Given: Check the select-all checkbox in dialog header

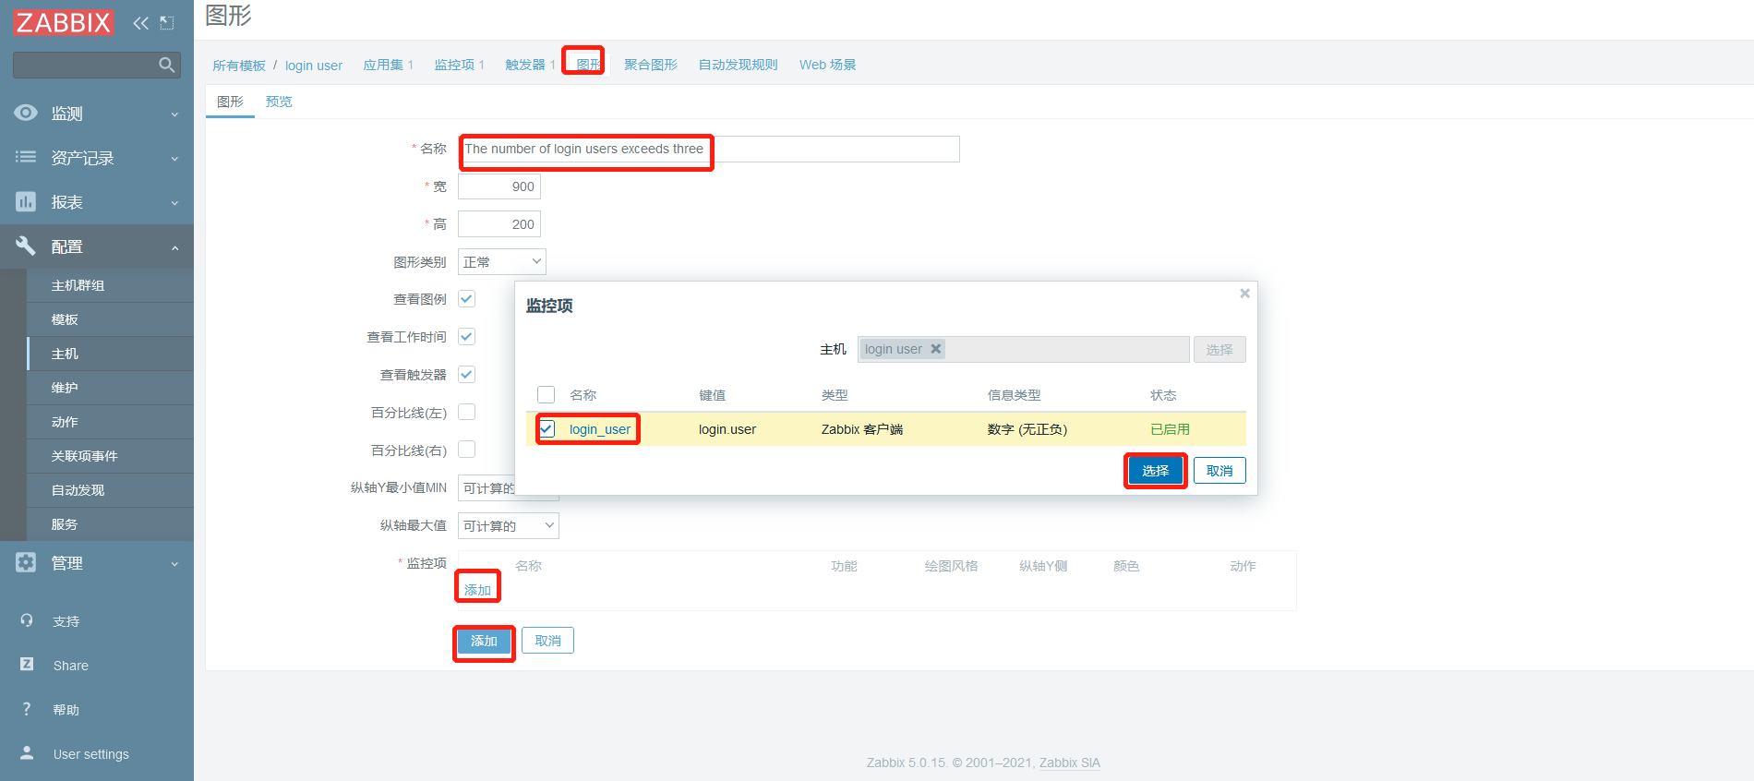Looking at the screenshot, I should (x=547, y=395).
